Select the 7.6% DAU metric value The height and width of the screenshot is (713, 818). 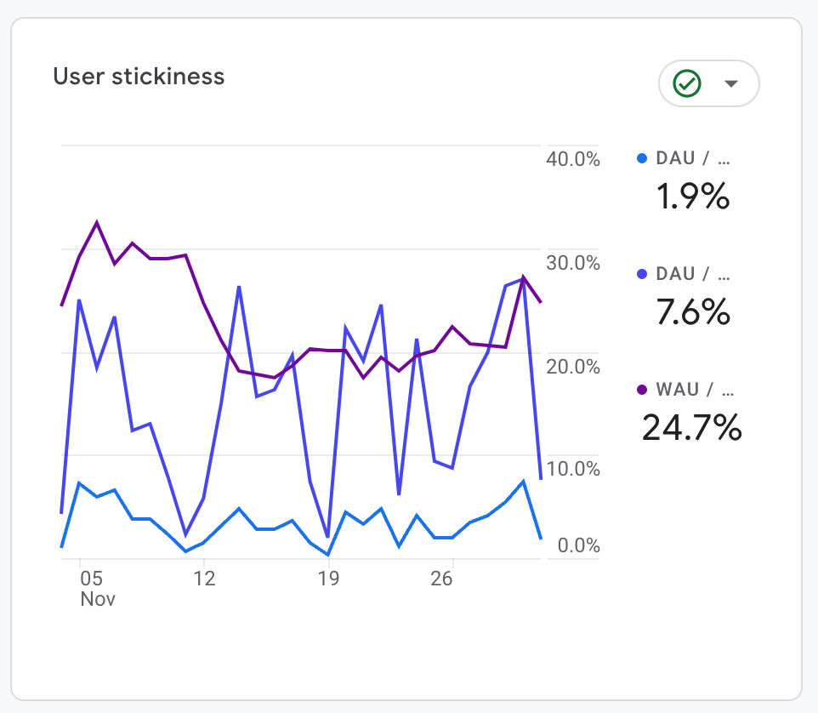point(692,312)
